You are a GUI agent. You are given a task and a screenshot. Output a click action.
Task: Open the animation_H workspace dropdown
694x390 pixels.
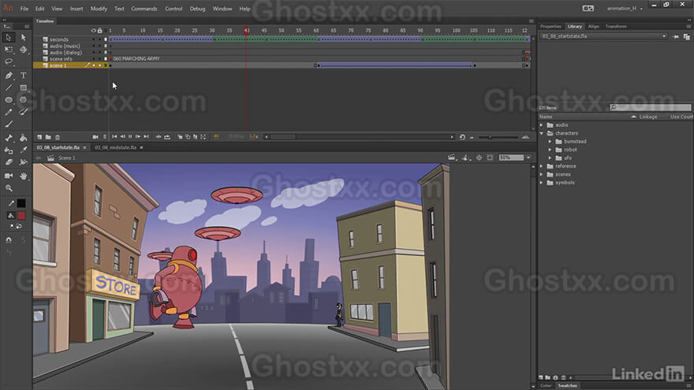[x=625, y=9]
